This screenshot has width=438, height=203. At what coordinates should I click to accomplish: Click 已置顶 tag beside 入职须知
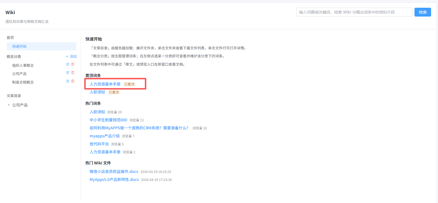pos(114,92)
